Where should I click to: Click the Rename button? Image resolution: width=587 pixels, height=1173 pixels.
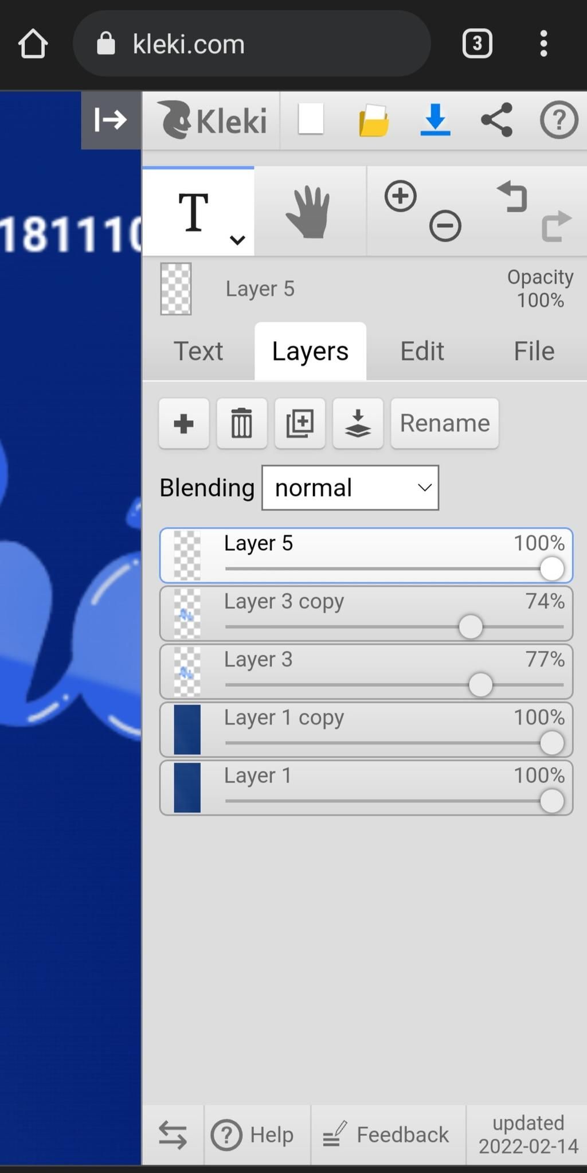[445, 423]
